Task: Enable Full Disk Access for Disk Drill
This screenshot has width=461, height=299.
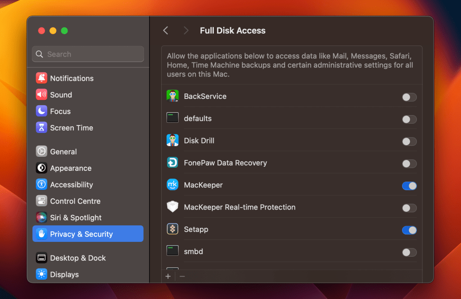Action: tap(409, 142)
